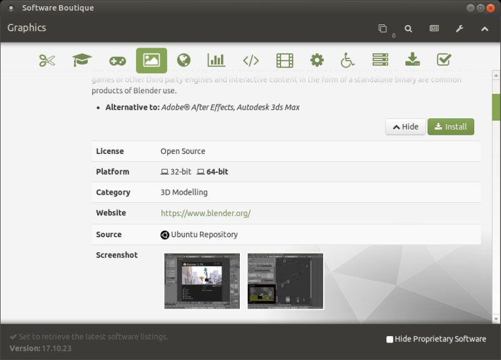Open the Internet globe category

[183, 60]
